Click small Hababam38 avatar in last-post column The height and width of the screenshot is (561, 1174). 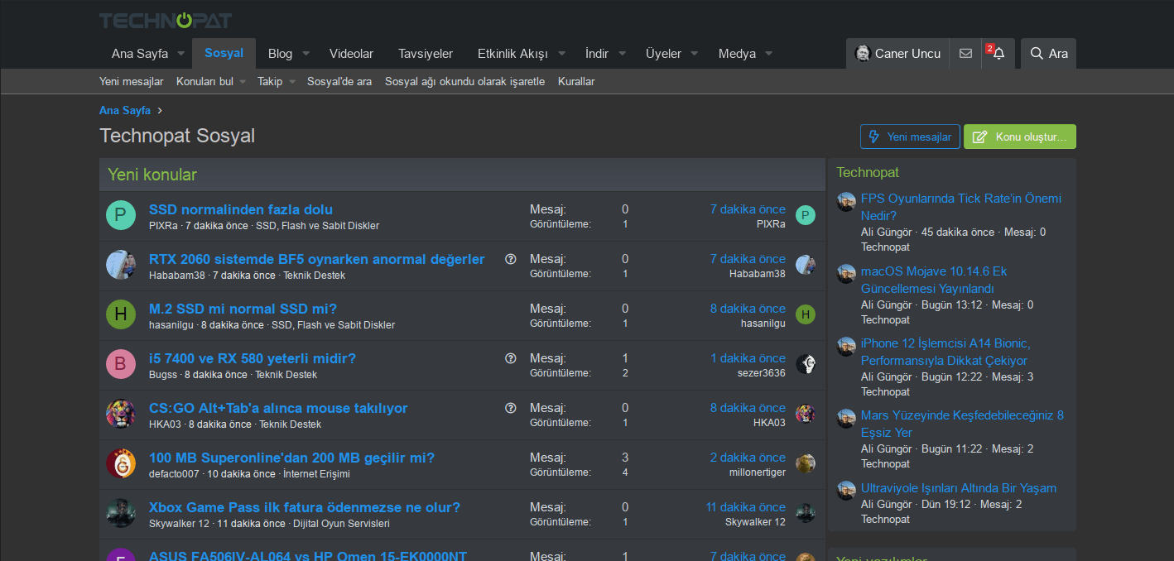[x=806, y=265]
